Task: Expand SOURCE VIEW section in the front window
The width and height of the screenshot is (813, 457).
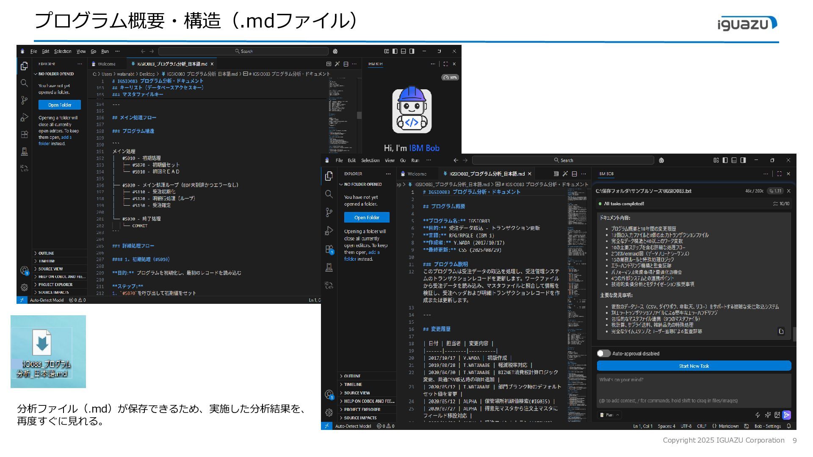Action: pos(367,393)
